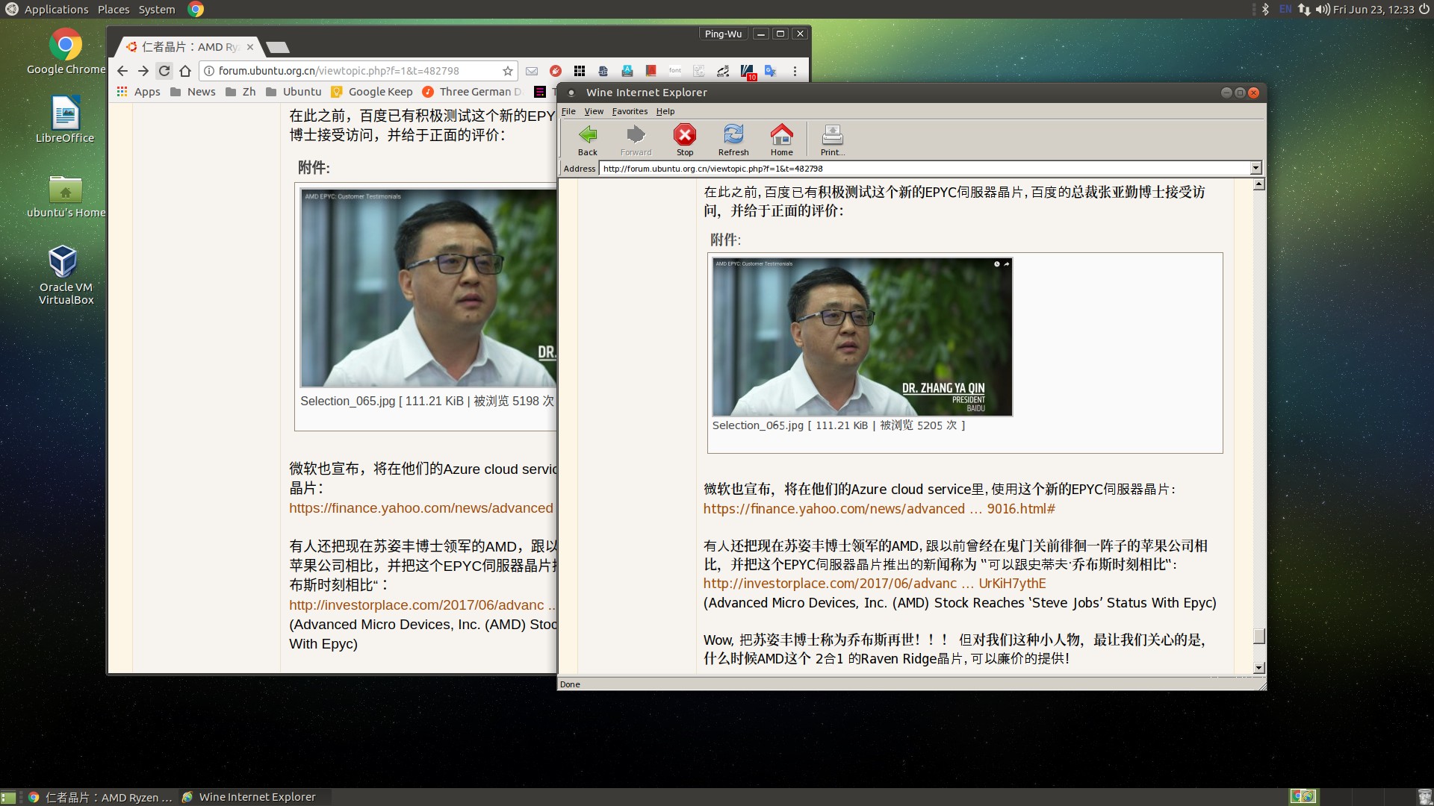
Task: Click the 'font' extension icon in Chrome
Action: tap(675, 71)
